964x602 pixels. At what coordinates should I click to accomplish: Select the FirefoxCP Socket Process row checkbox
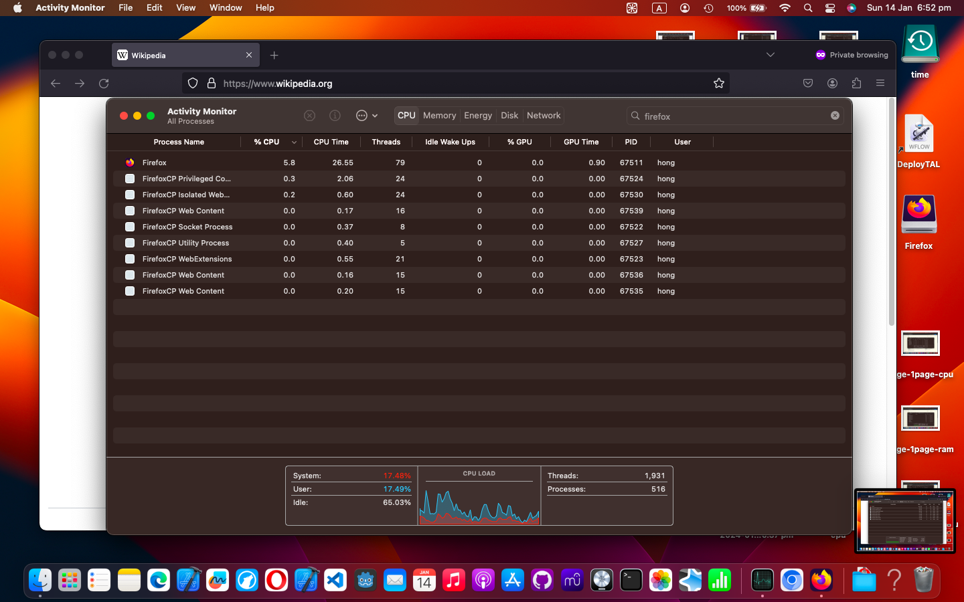tap(129, 227)
